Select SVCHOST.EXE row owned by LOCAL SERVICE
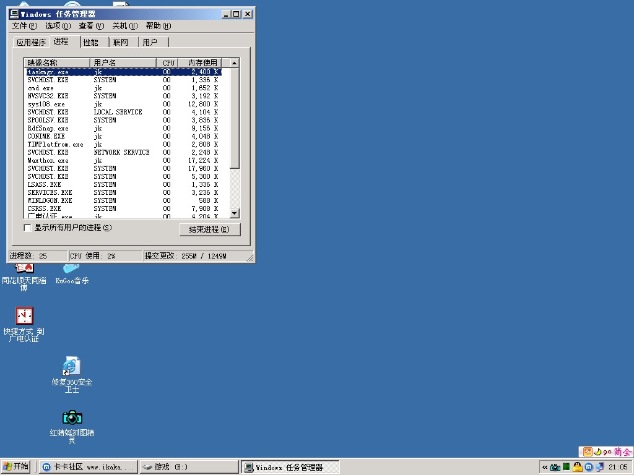634x475 pixels. click(124, 113)
